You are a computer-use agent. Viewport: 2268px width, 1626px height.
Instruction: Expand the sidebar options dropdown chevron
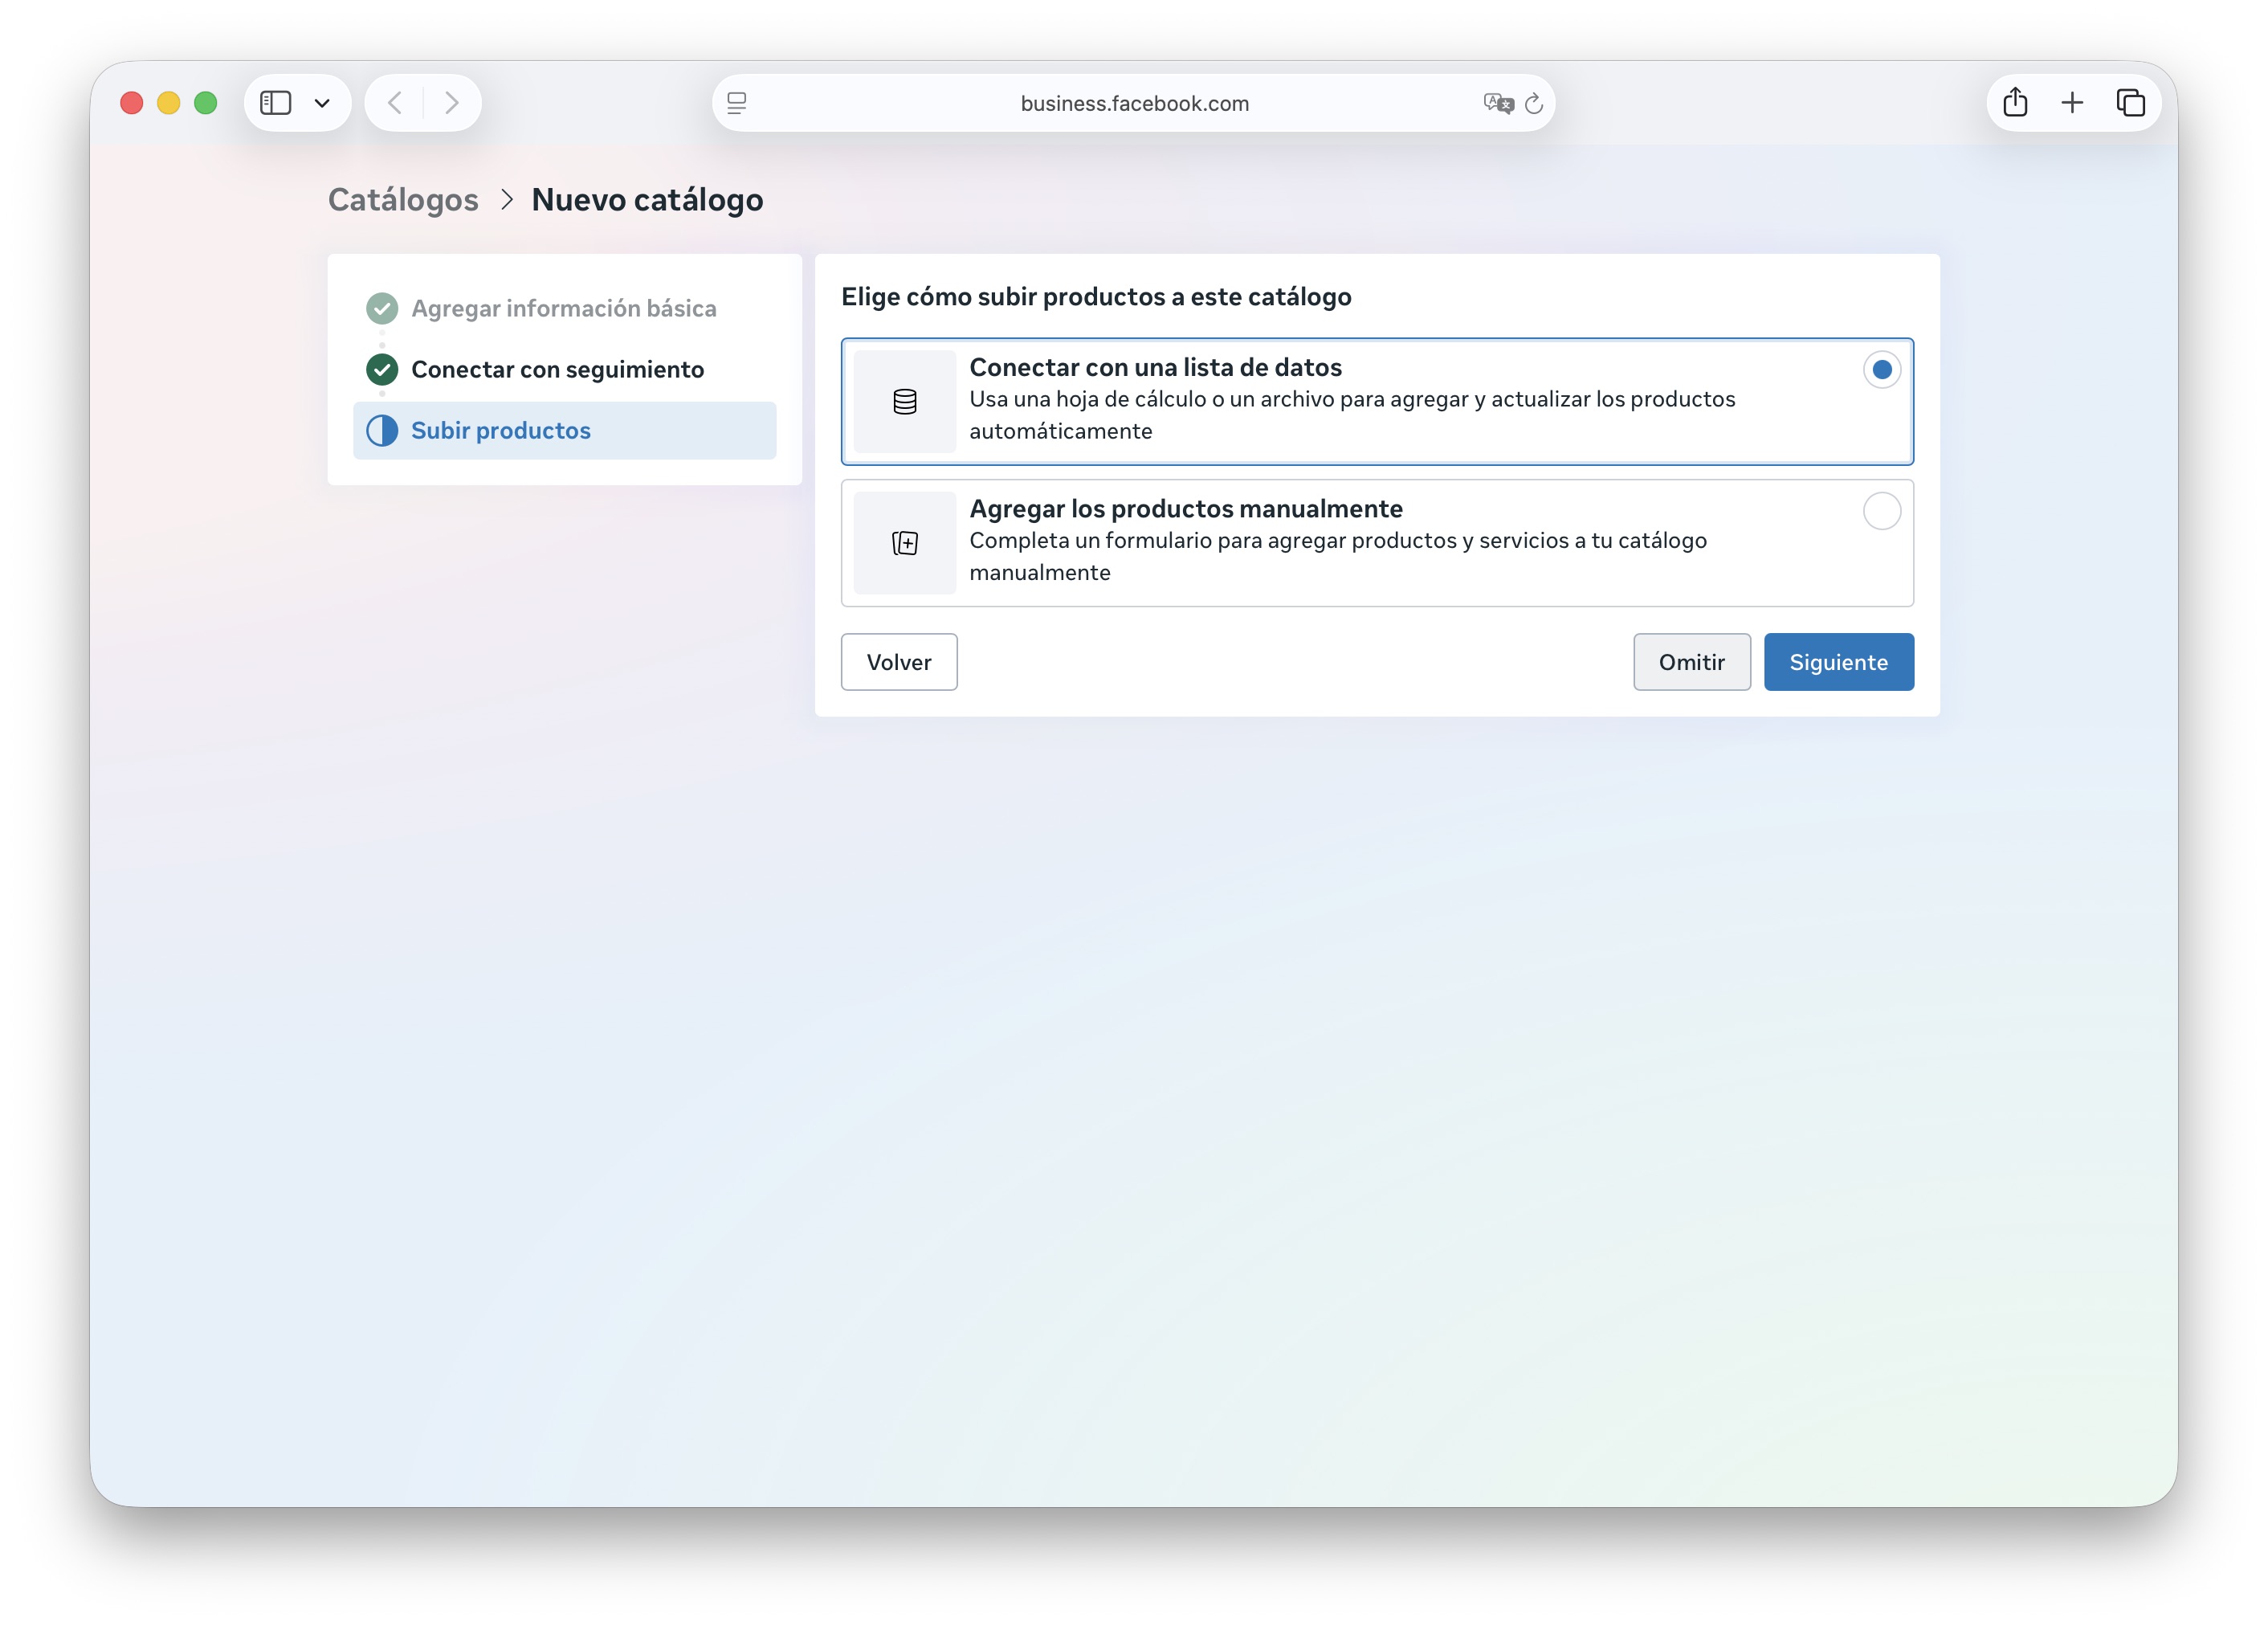(x=322, y=103)
